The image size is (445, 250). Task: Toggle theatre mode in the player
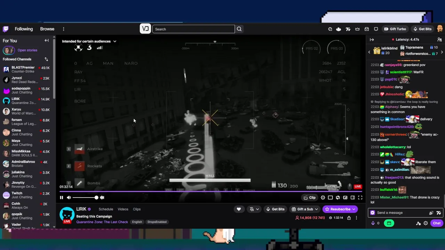353,198
